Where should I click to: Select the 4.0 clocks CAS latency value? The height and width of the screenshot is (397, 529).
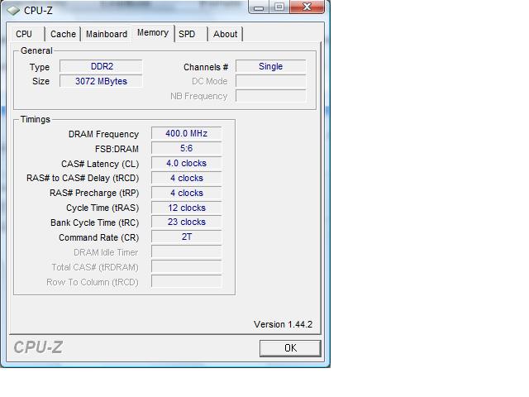pos(187,163)
